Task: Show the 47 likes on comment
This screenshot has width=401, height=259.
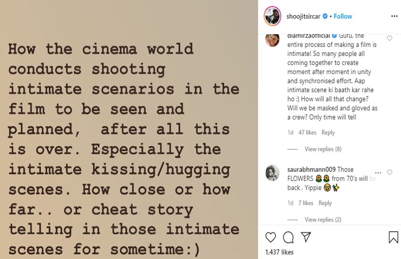Action: pos(307,133)
